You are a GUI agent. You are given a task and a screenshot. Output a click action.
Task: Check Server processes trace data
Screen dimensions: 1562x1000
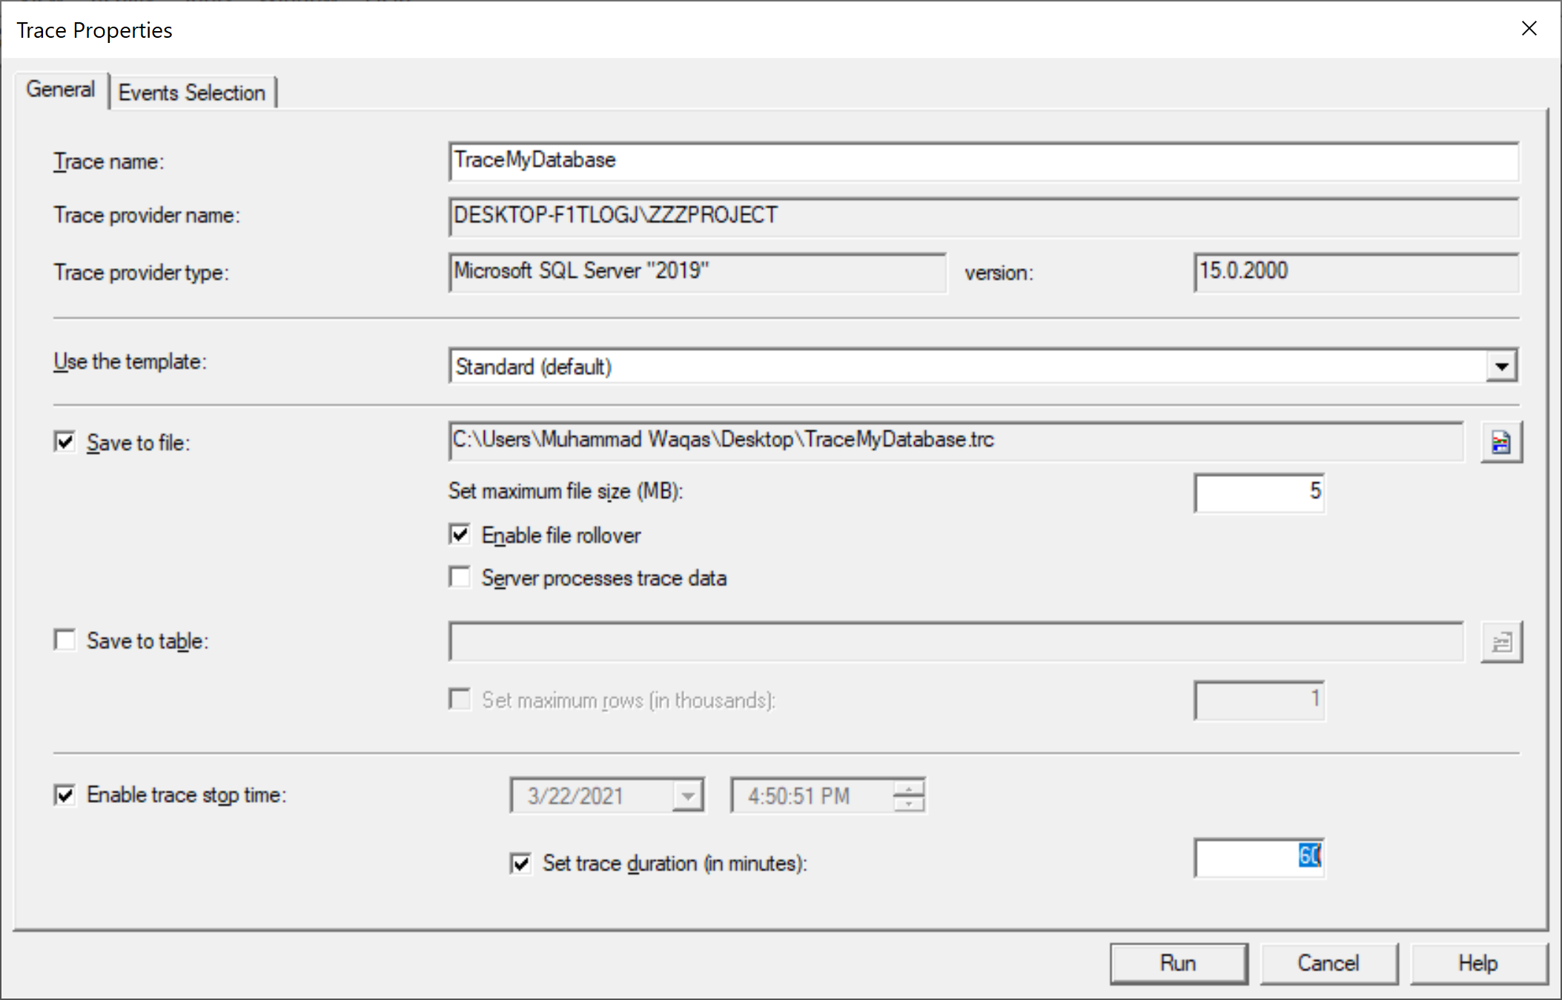(x=460, y=578)
